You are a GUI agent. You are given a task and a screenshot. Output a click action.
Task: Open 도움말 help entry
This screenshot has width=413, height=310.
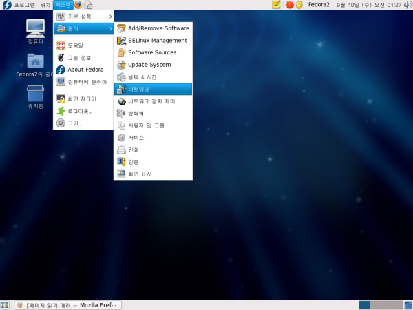click(83, 45)
